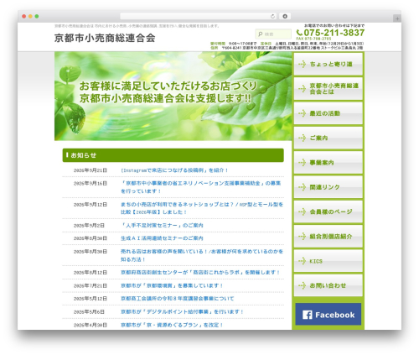The height and width of the screenshot is (355, 419).
Task: Click the date 2026年9月2日
Action: (x=89, y=225)
